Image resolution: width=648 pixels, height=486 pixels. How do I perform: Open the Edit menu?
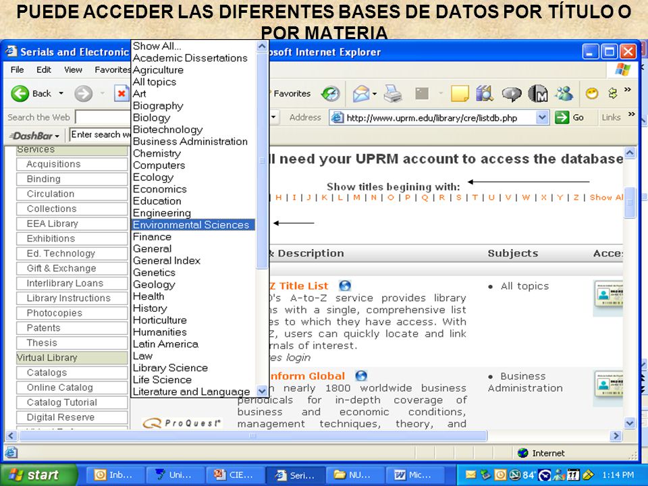click(44, 70)
